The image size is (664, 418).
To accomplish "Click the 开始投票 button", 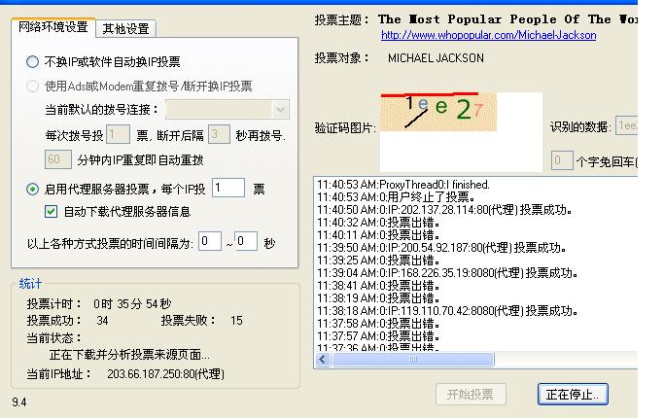I will [x=471, y=395].
